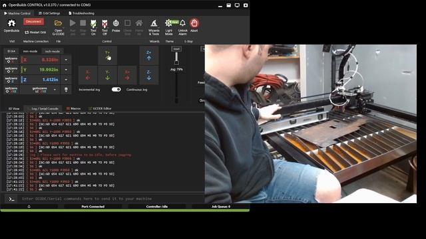Click the icon right of gotozero

(x=66, y=90)
